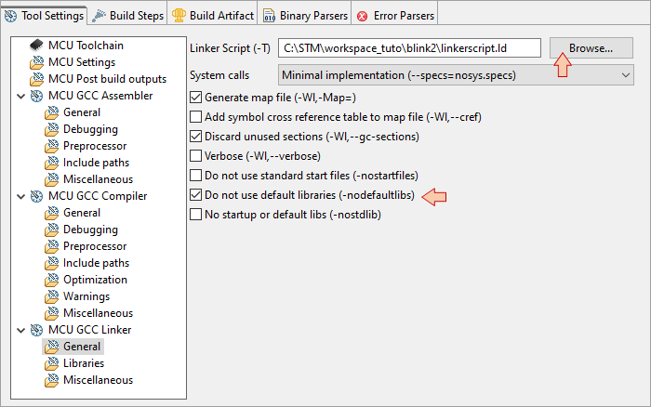Click the MCU GCC Compiler tool icon
The image size is (651, 407).
36,196
